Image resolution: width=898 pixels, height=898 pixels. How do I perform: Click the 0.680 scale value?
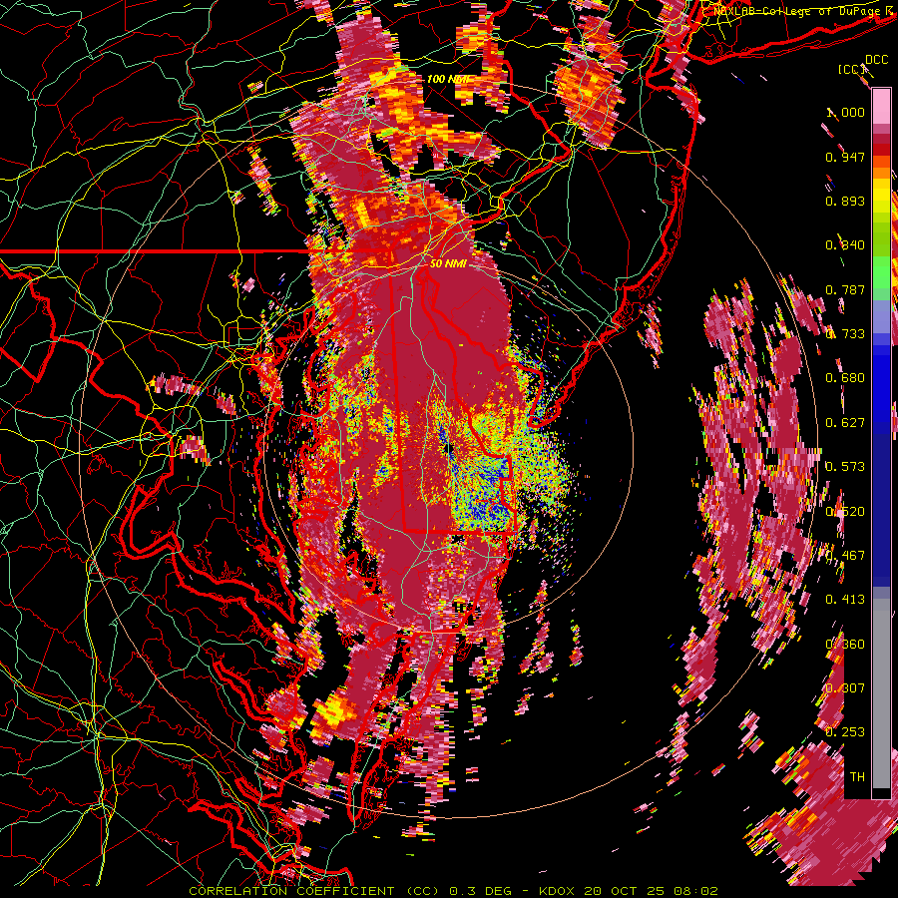pos(845,378)
